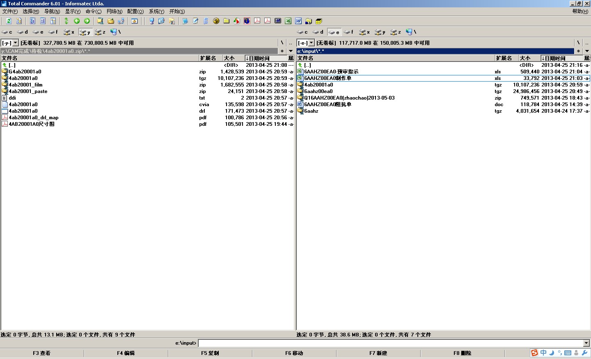Open the 命令(C) menu
The width and height of the screenshot is (591, 359).
click(94, 11)
